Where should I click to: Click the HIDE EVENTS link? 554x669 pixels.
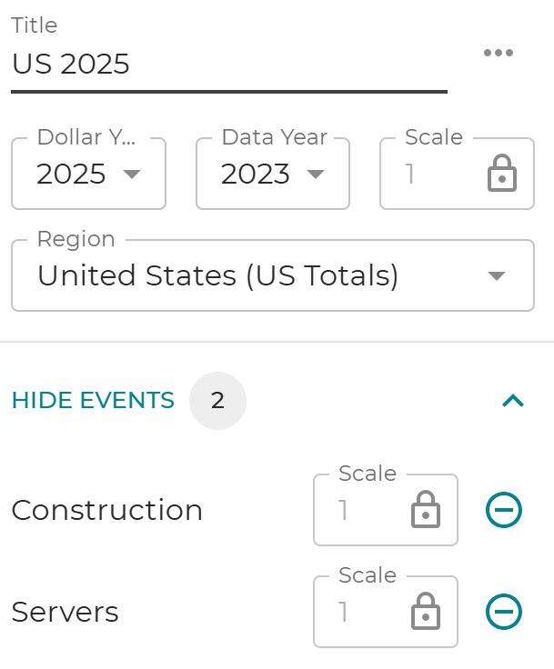(93, 400)
